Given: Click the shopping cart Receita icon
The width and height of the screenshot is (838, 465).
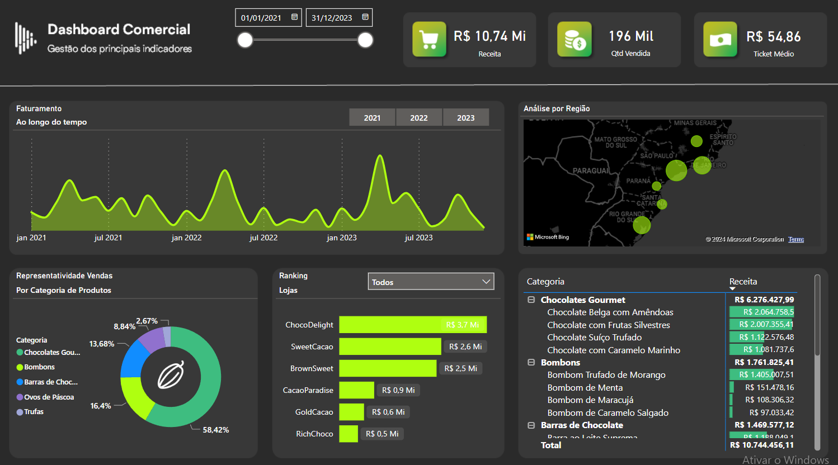Looking at the screenshot, I should [x=429, y=39].
